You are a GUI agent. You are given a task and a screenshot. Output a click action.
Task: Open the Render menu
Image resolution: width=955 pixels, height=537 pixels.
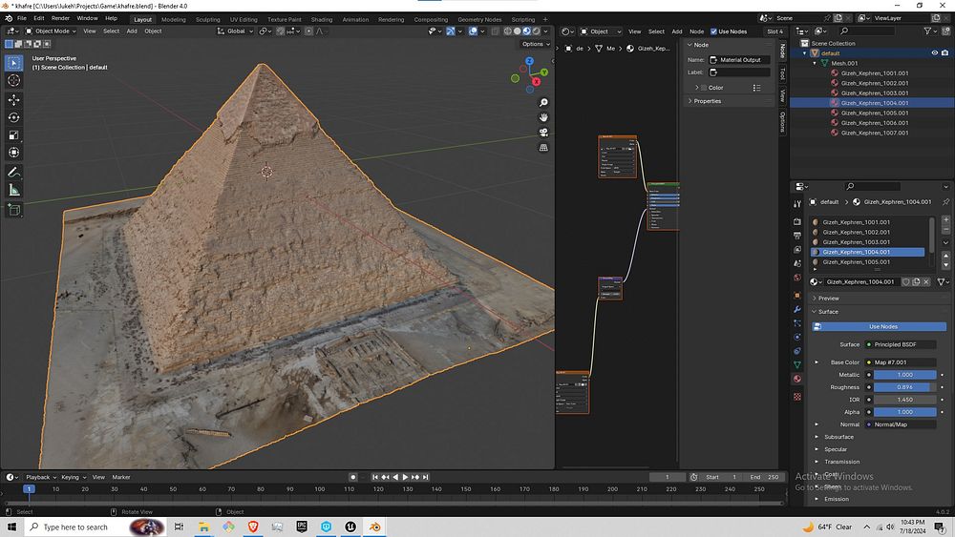(60, 18)
